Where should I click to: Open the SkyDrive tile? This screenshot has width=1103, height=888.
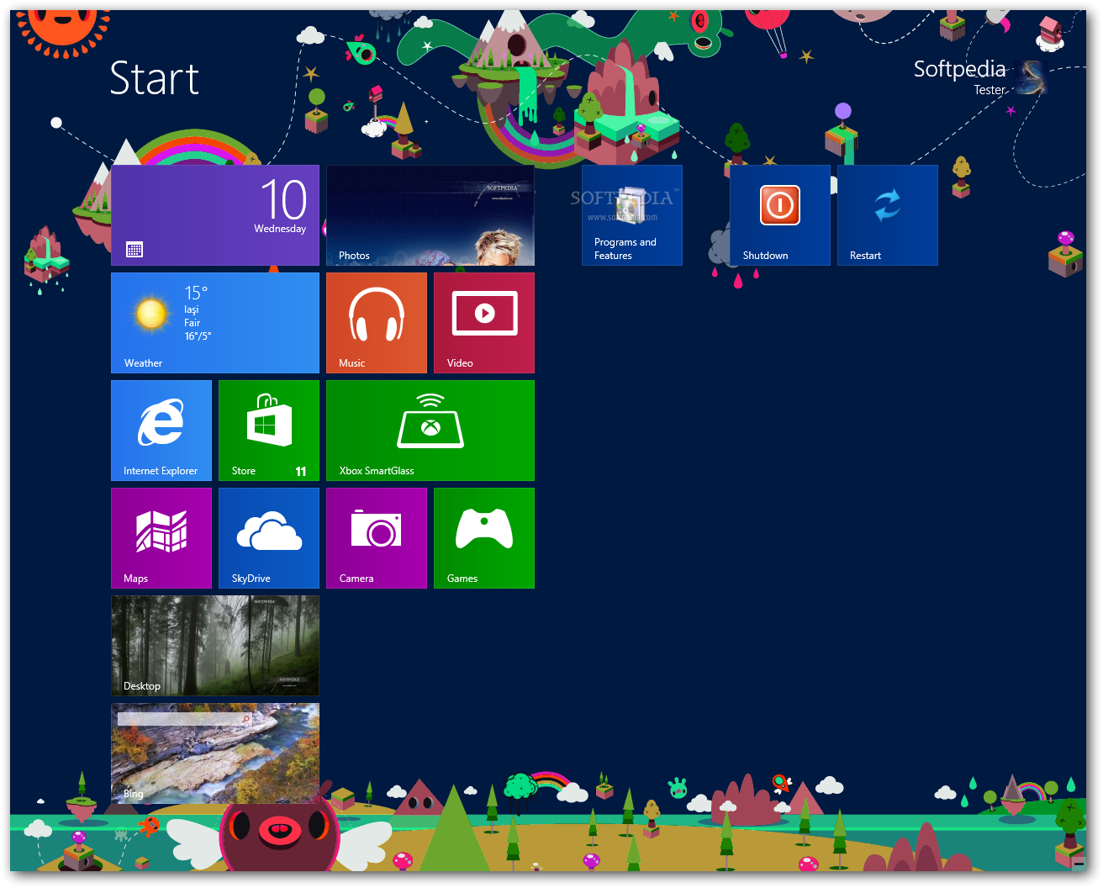269,538
